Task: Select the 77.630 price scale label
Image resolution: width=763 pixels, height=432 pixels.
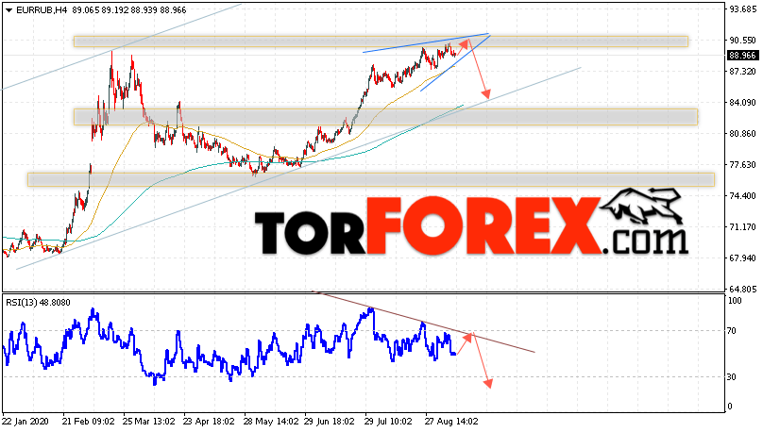Action: pyautogui.click(x=742, y=165)
